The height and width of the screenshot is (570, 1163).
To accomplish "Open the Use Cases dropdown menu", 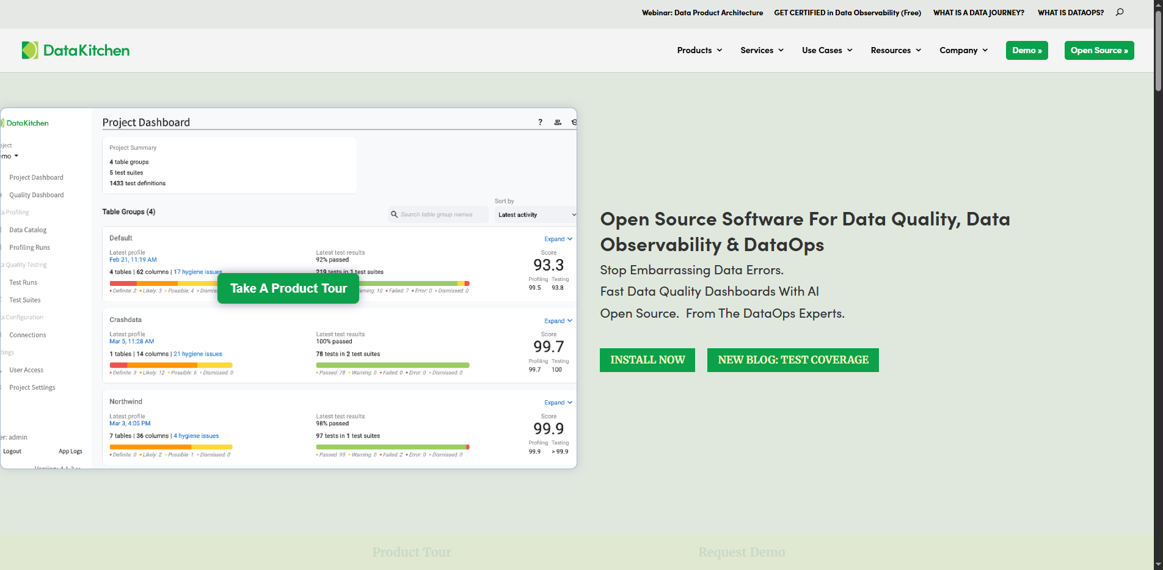I will pos(827,50).
